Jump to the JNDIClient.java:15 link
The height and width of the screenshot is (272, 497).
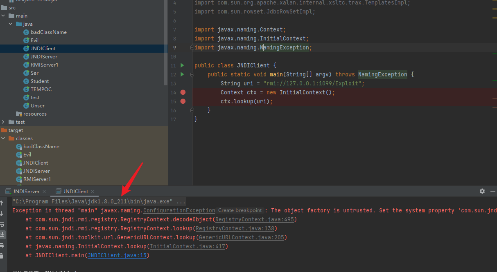pos(117,255)
